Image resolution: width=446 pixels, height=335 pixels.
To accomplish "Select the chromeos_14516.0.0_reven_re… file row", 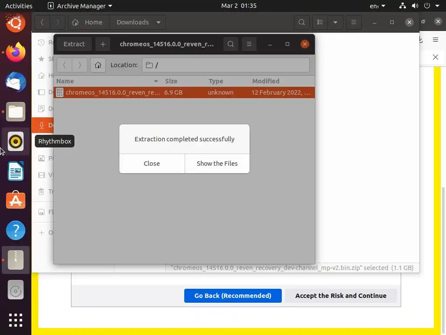I will (184, 92).
